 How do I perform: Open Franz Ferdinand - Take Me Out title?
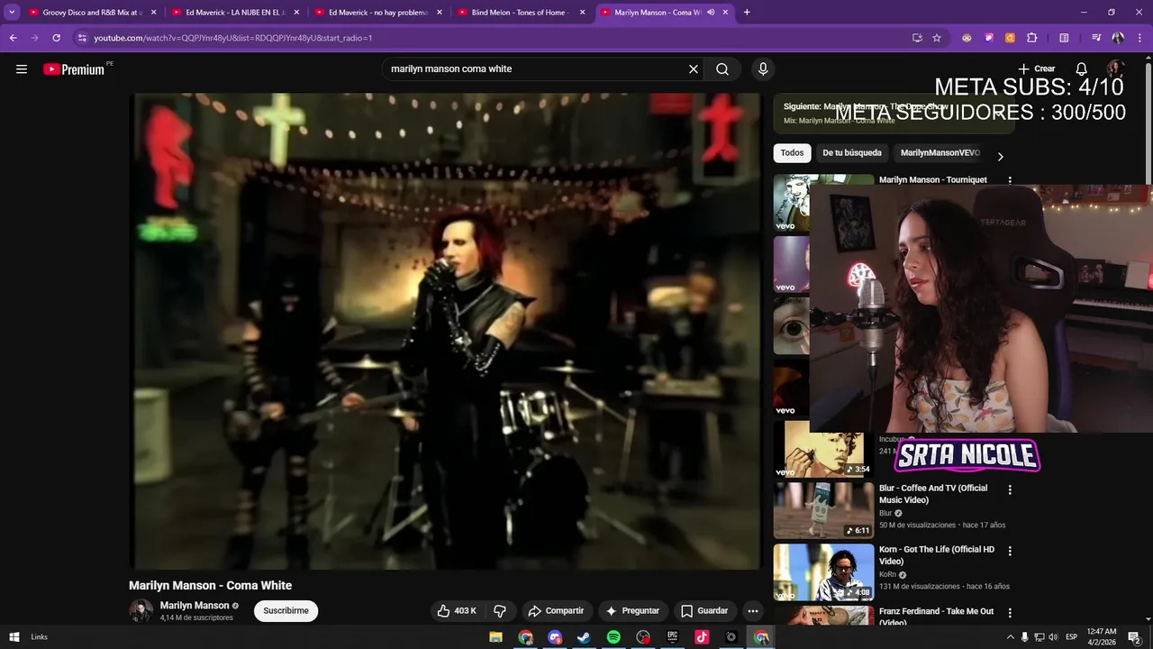[937, 617]
